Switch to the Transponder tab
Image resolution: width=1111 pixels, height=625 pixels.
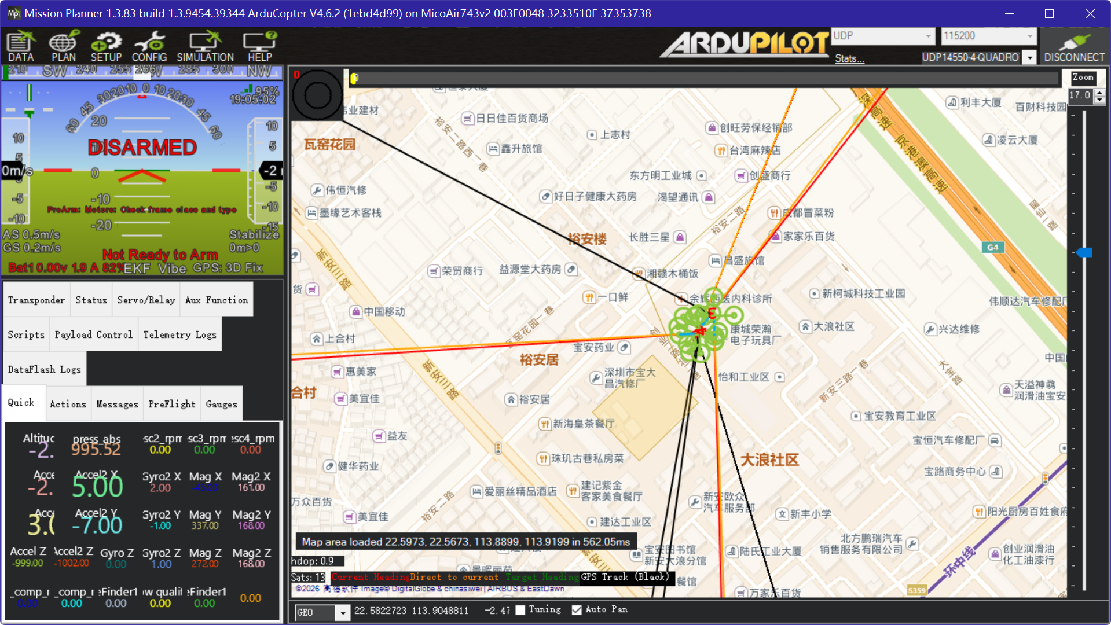click(x=36, y=300)
